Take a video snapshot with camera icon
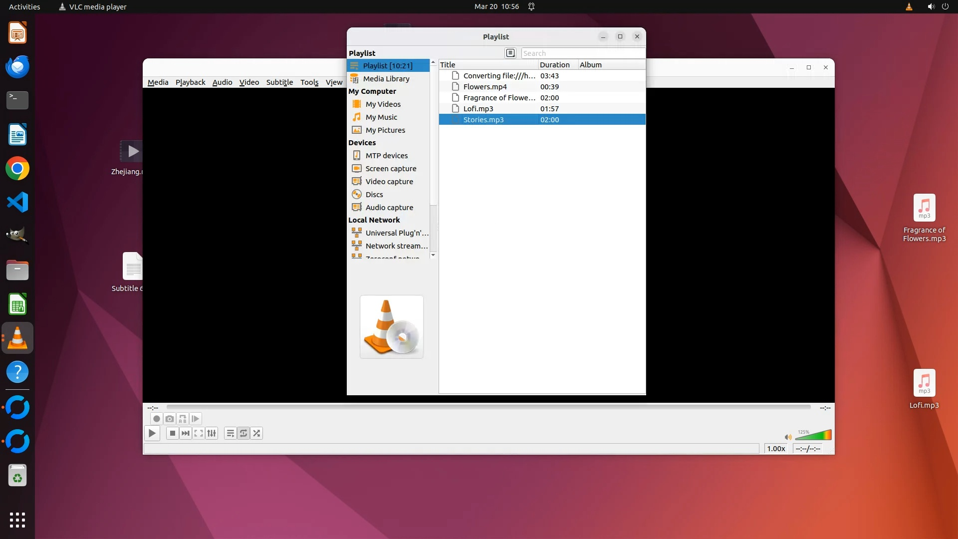Screen dimensions: 958x539 tap(170, 419)
